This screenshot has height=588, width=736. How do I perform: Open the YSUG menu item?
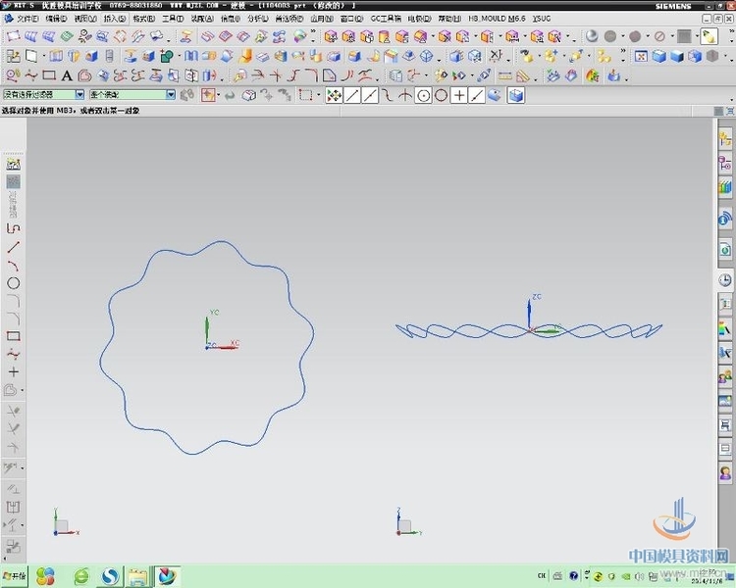[x=542, y=19]
